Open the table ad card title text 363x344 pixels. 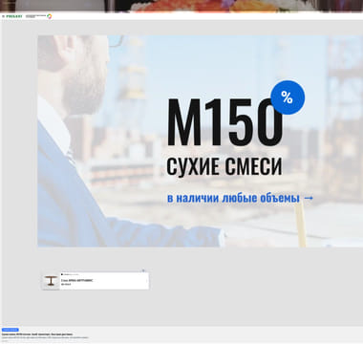pyautogui.click(x=77, y=280)
